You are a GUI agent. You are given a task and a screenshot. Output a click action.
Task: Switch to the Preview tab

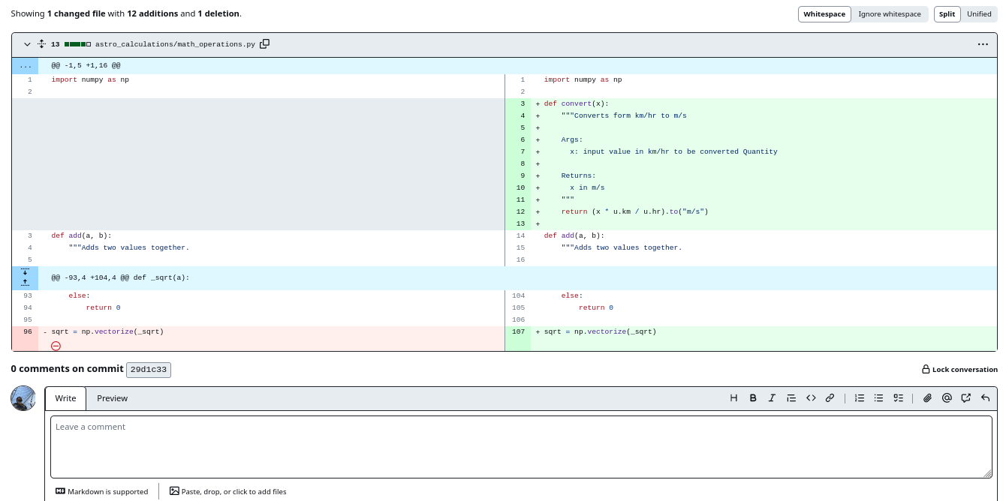pyautogui.click(x=112, y=398)
